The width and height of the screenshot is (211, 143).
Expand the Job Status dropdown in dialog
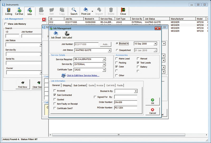point(109,50)
